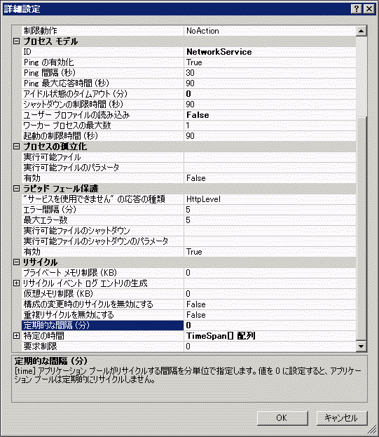Click False value of ユーザー プロファイルの読み込み
This screenshot has height=437, width=379.
click(x=270, y=115)
